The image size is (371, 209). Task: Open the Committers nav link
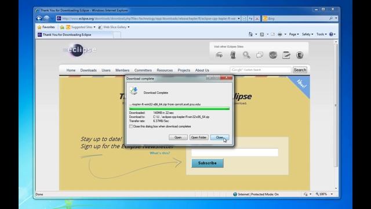coord(143,70)
